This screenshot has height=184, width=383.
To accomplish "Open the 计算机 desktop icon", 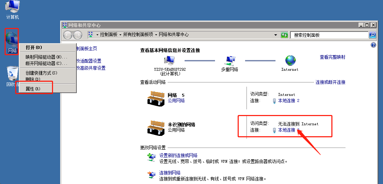I will pos(12,9).
